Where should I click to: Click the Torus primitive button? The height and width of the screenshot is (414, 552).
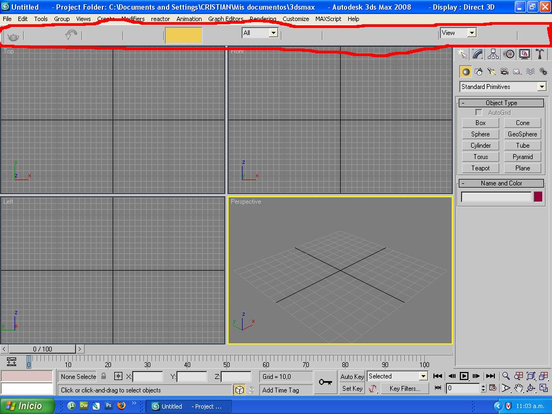[480, 157]
